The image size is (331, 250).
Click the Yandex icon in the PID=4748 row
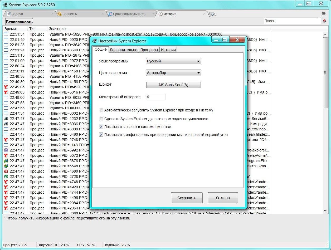(x=6, y=182)
